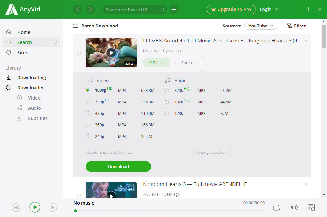The width and height of the screenshot is (327, 217).
Task: Open the Frozen Arendelle video title
Action: point(222,41)
